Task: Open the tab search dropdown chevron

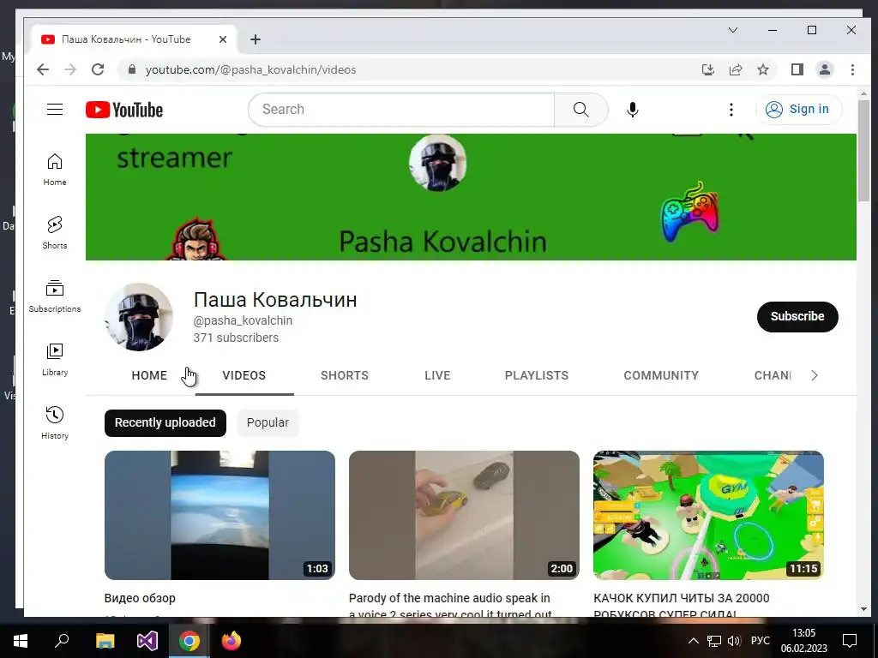Action: pos(732,30)
